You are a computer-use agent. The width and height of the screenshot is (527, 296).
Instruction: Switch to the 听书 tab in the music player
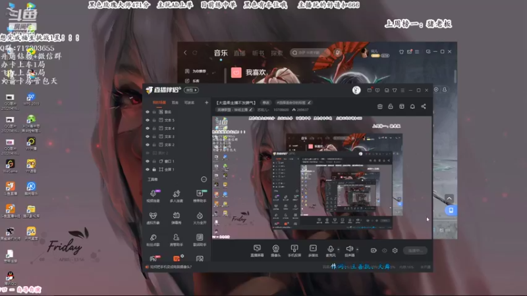coord(258,53)
